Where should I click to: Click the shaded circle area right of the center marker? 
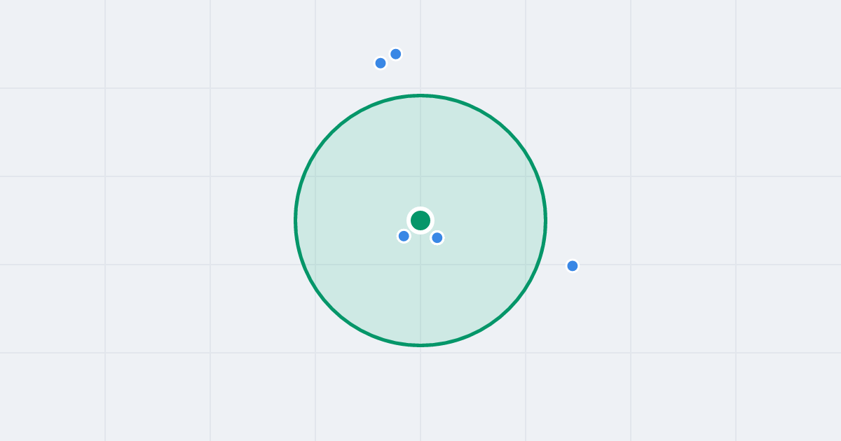(x=491, y=220)
